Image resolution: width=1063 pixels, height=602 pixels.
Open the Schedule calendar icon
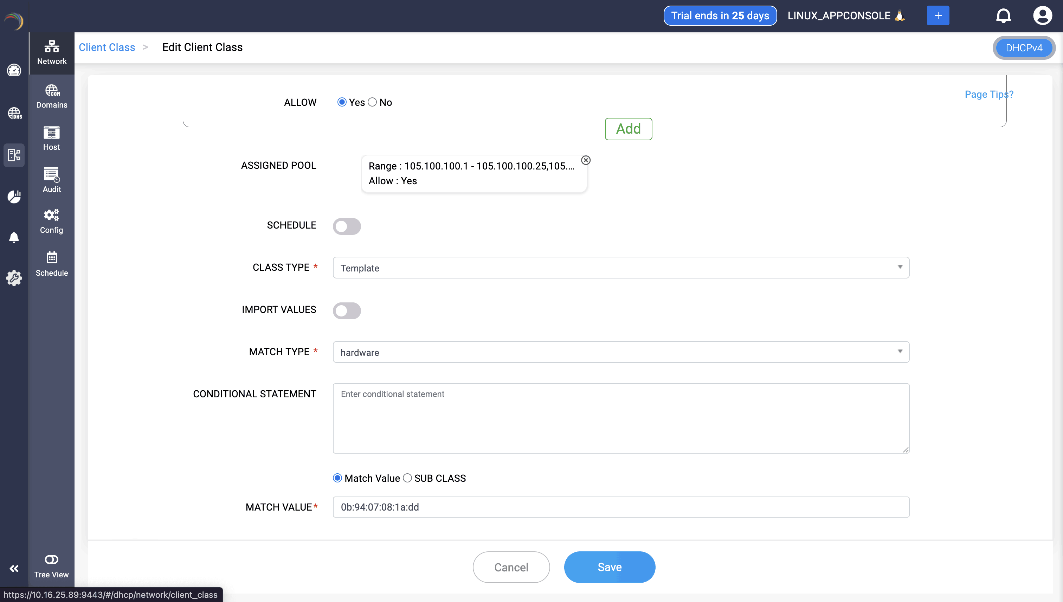click(52, 264)
